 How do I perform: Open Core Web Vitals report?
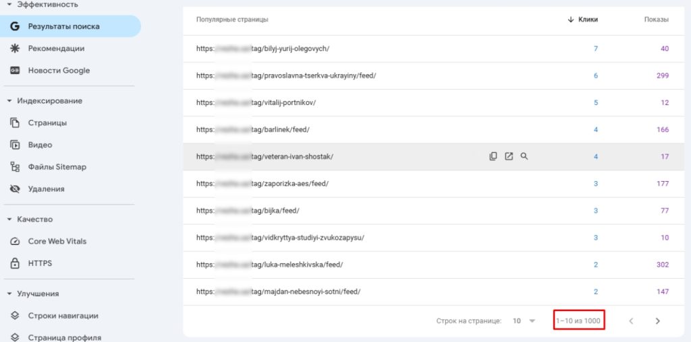(57, 241)
